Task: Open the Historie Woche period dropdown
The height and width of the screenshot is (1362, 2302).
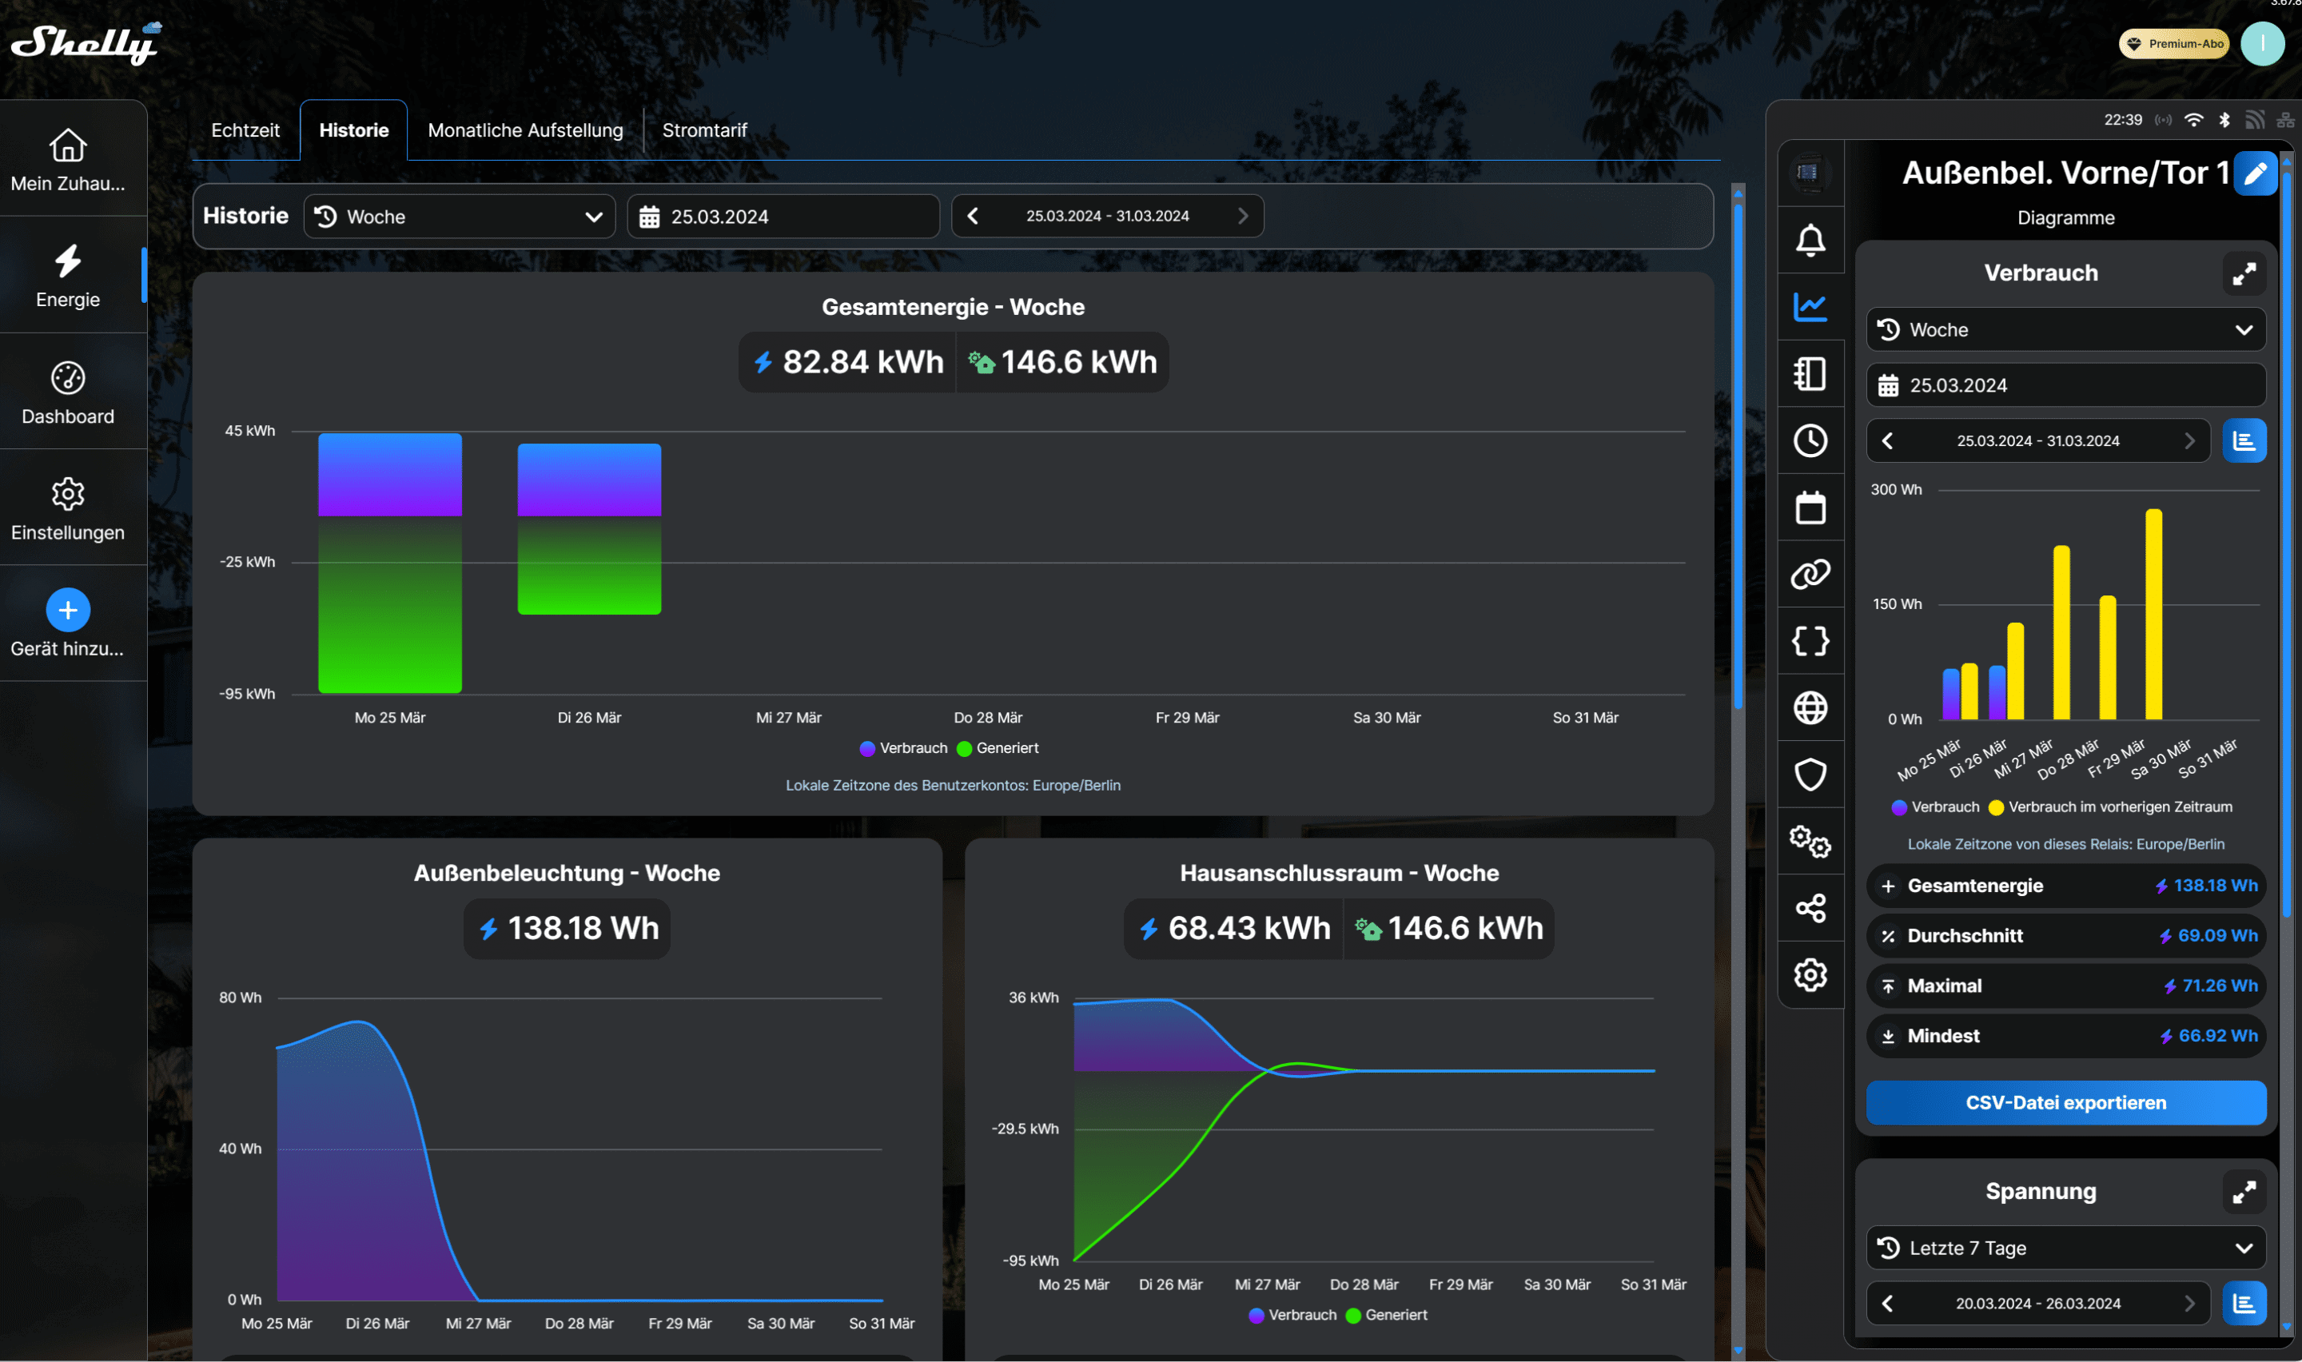Action: coord(459,217)
